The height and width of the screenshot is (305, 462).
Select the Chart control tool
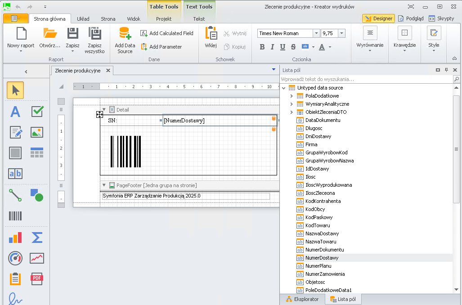pyautogui.click(x=15, y=238)
